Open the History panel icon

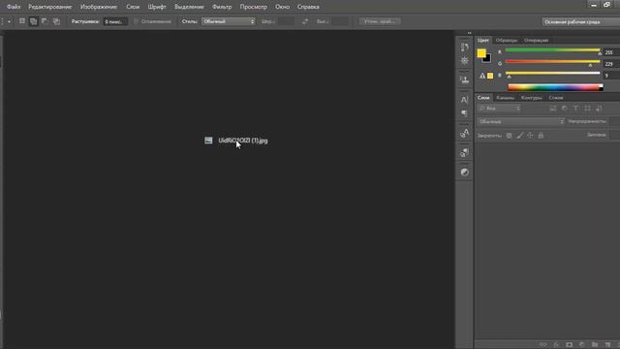465,48
